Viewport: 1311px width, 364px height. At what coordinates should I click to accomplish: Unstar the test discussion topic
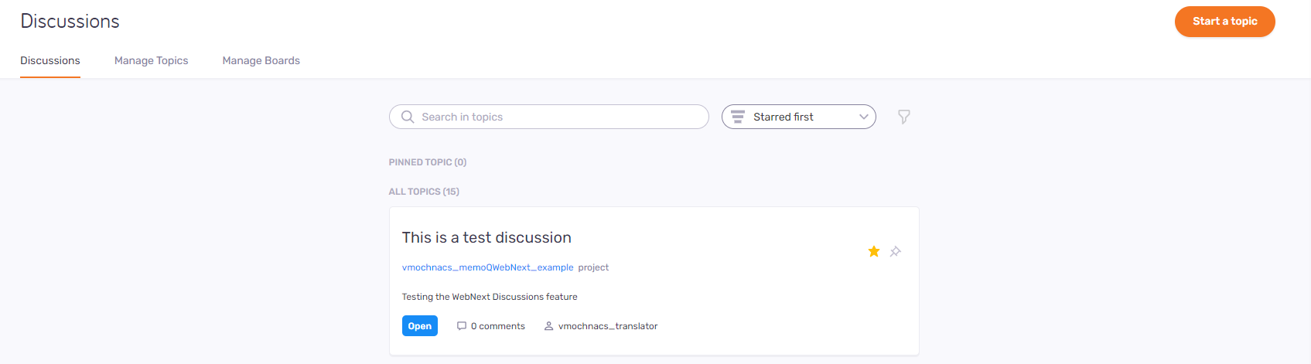874,251
